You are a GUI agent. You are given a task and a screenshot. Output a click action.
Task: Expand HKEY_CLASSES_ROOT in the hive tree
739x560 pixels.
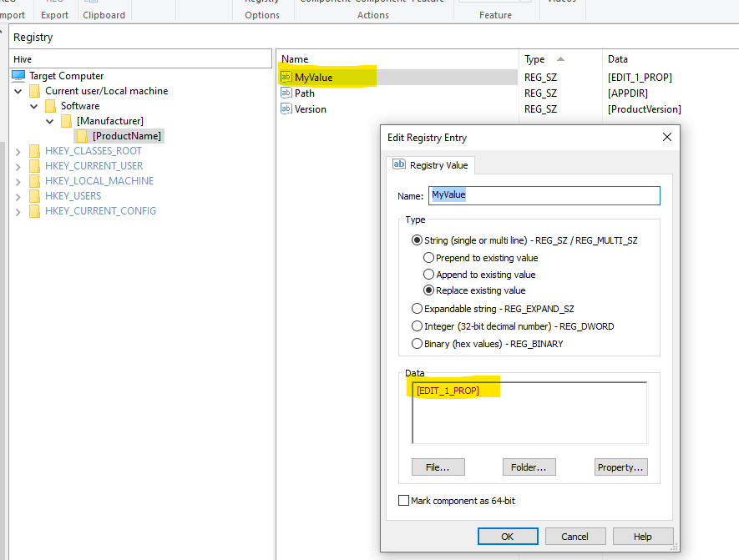18,150
